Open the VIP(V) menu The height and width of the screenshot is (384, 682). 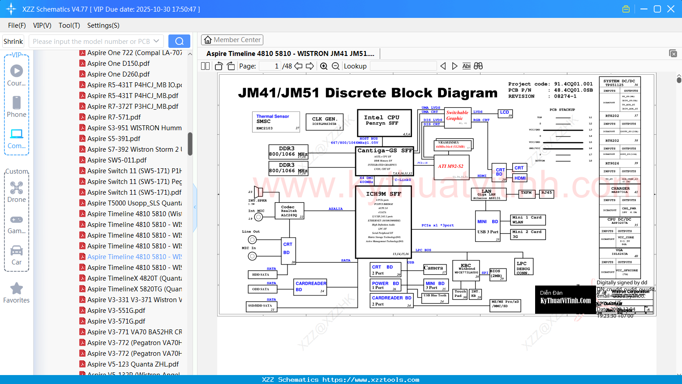click(x=42, y=26)
